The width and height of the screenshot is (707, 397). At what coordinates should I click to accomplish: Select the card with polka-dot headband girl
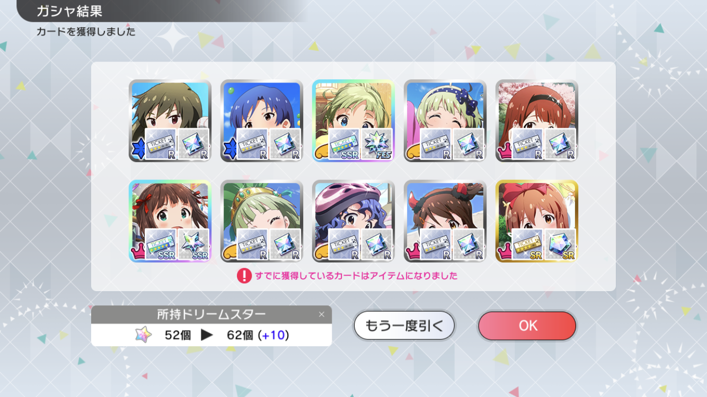(445, 121)
